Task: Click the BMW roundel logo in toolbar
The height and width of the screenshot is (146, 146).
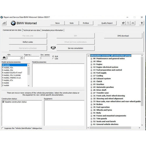Action: [x=13, y=23]
